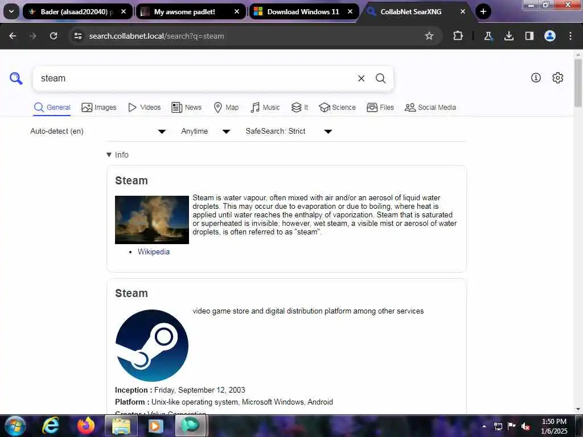
Task: Launch Firefox from taskbar
Action: (x=86, y=426)
